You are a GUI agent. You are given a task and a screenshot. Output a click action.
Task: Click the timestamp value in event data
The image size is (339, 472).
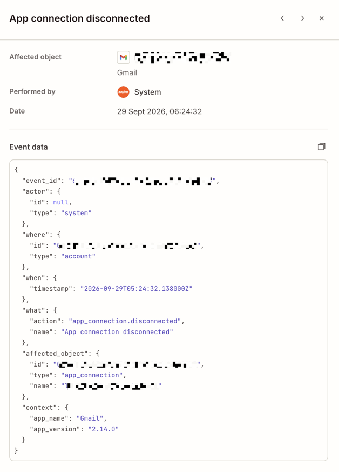pos(136,289)
